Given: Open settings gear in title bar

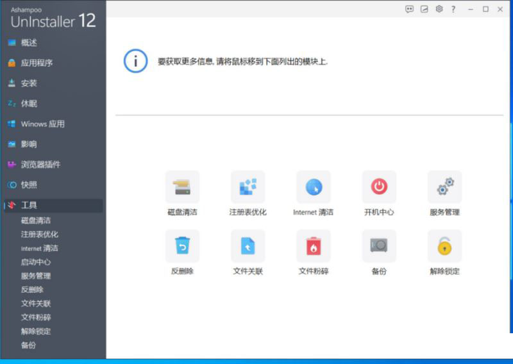Looking at the screenshot, I should [439, 9].
